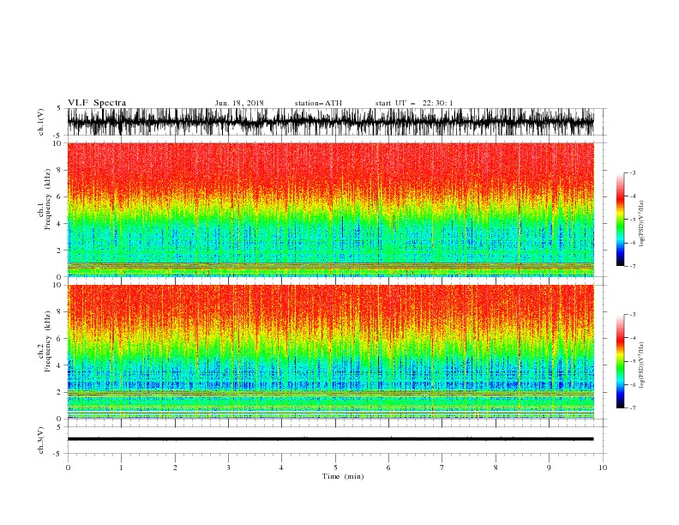Click time axis tick label "4"

click(x=281, y=468)
